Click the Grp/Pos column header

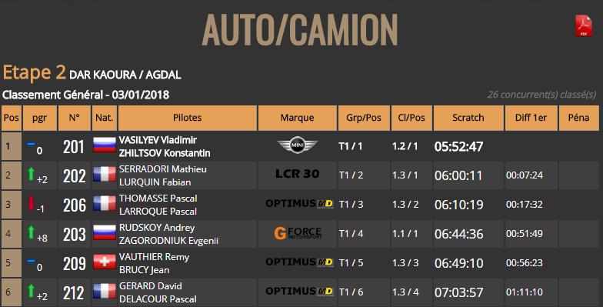coord(363,118)
